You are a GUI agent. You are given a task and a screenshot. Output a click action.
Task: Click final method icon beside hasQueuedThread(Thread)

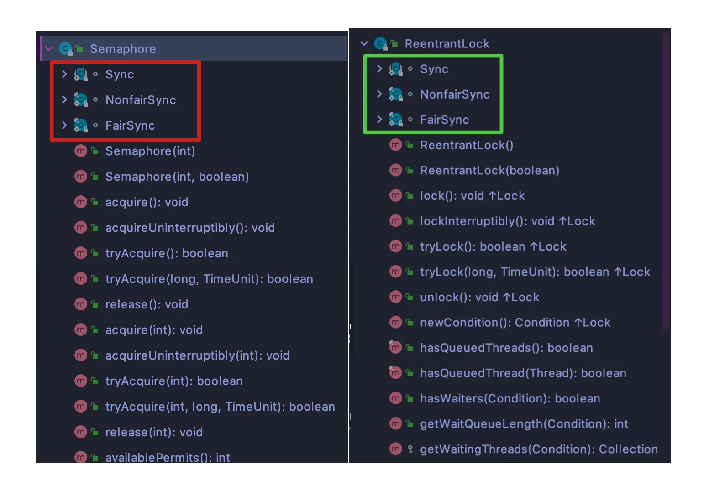(x=395, y=373)
